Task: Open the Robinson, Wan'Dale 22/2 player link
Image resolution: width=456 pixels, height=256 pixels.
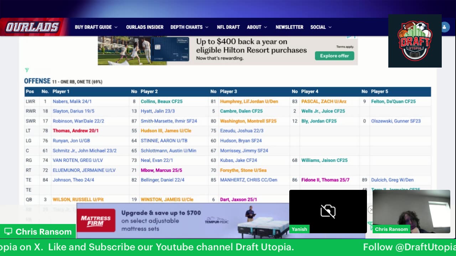Action: click(x=78, y=121)
